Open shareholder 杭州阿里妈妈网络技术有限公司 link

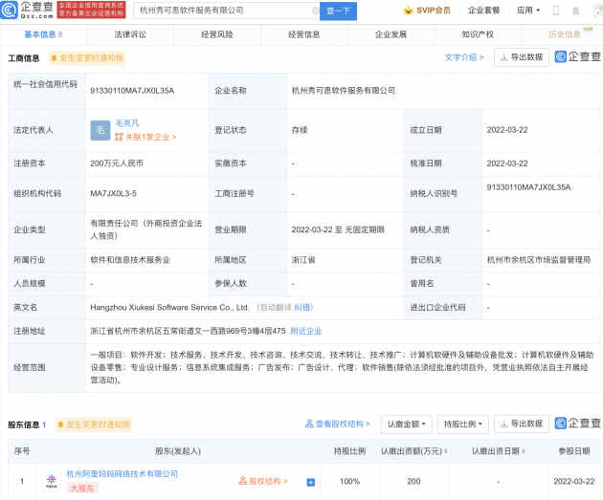pyautogui.click(x=123, y=474)
